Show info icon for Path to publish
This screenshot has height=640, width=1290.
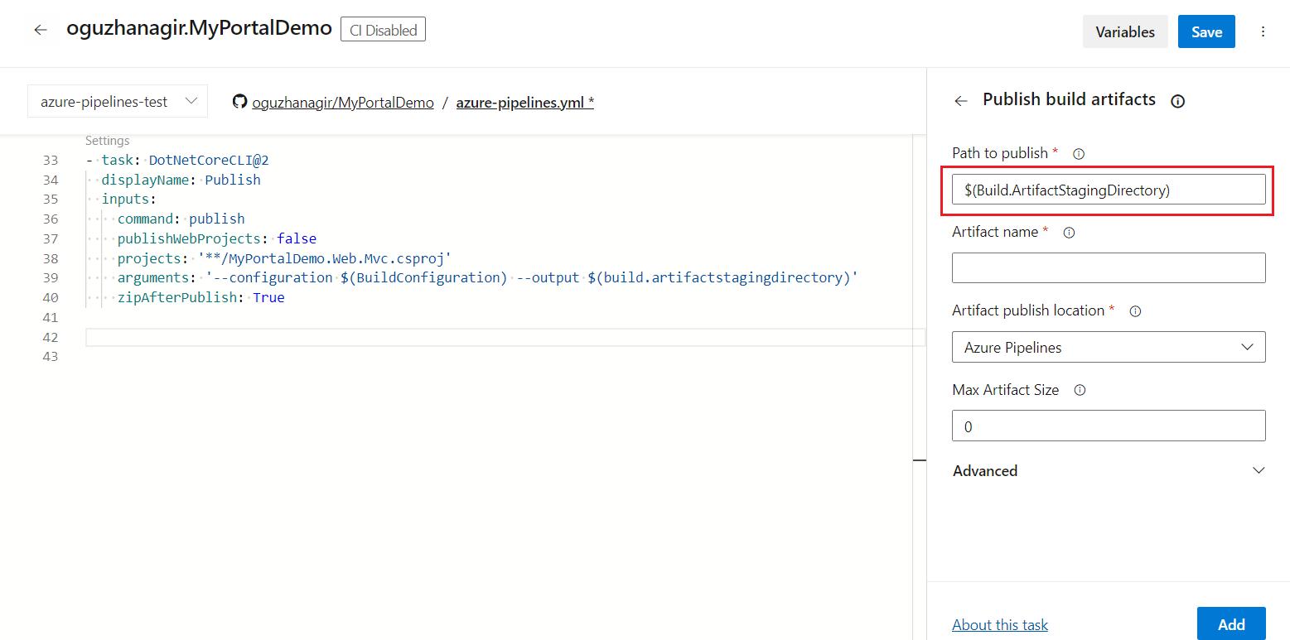coord(1079,153)
